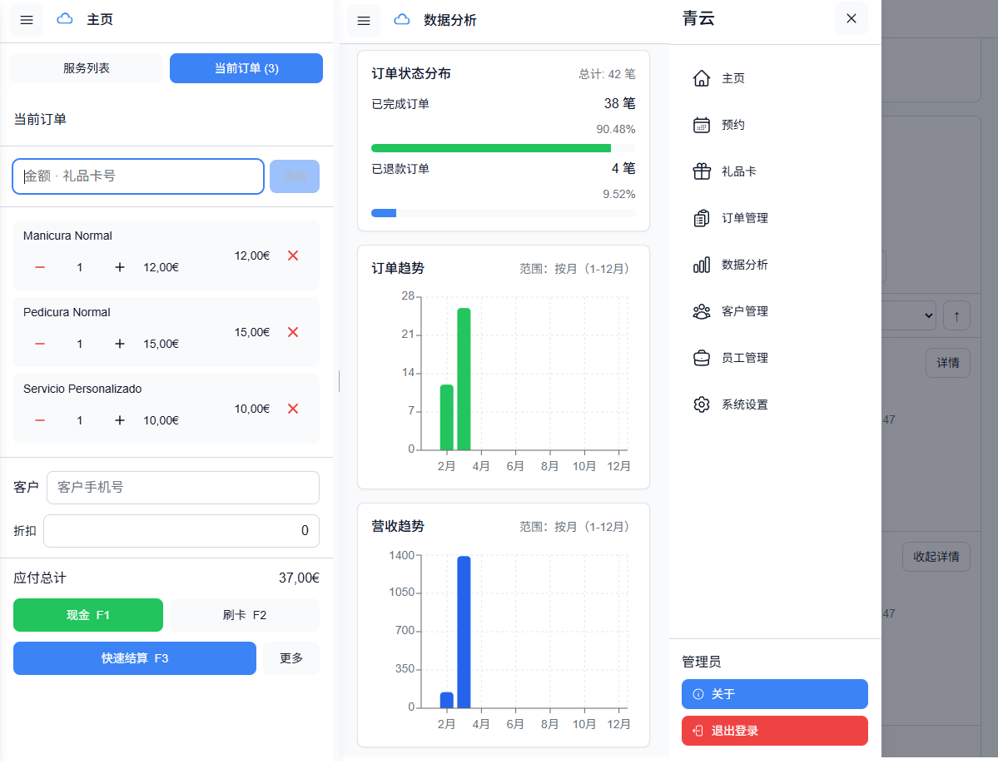This screenshot has width=998, height=764.
Task: Open the dropdown beside the arrow button
Action: tap(909, 315)
